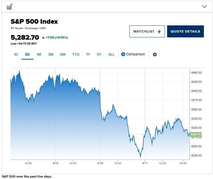
Task: Select the 5D range tab
Action: (27, 55)
